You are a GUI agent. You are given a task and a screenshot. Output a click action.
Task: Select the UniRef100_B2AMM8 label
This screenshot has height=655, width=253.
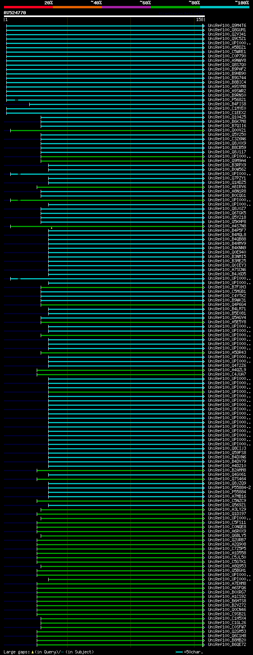coord(227,470)
